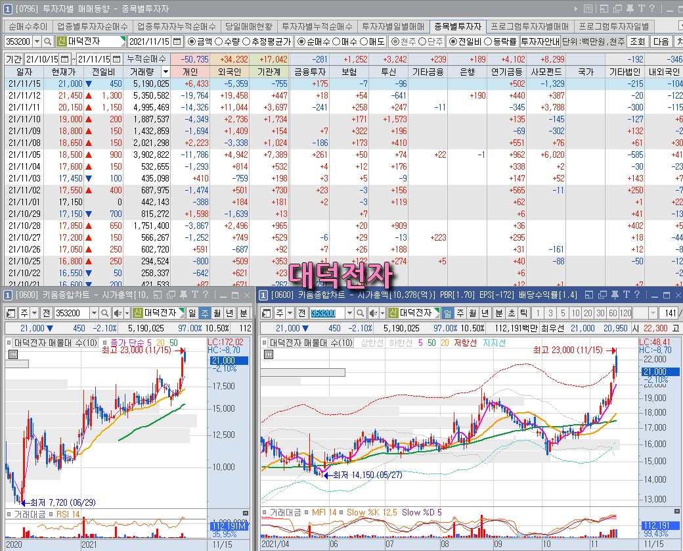The height and width of the screenshot is (551, 683).
Task: Click the copy window icon in right chart title bar
Action: click(602, 295)
